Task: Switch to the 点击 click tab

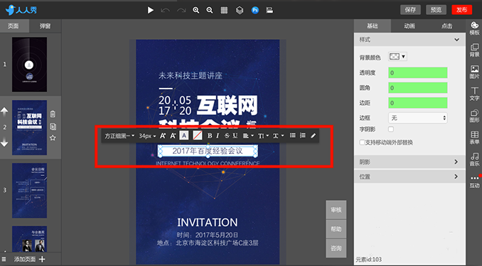Action: (x=446, y=26)
